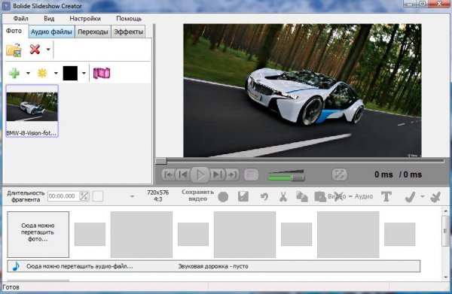Click the black background color swatch
The width and height of the screenshot is (452, 294).
click(x=70, y=73)
